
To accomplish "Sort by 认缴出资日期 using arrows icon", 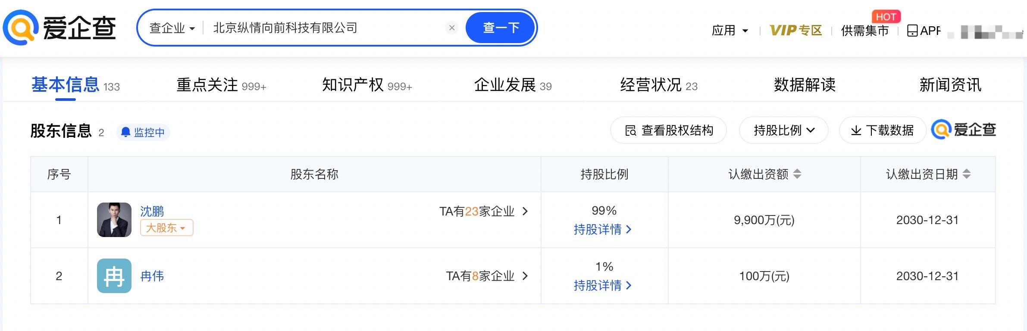I will coord(967,174).
